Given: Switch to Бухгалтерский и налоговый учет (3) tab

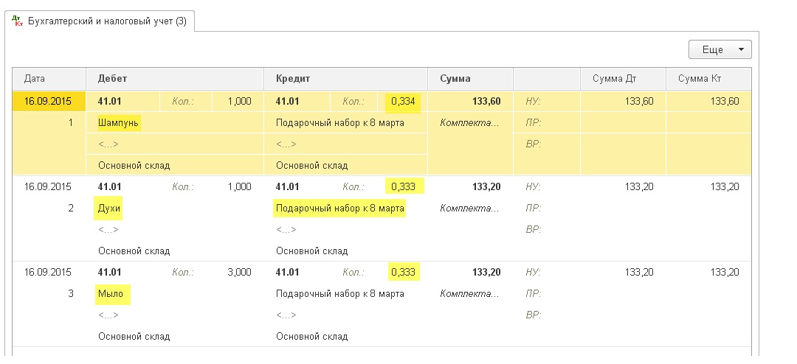Looking at the screenshot, I should coord(100,21).
